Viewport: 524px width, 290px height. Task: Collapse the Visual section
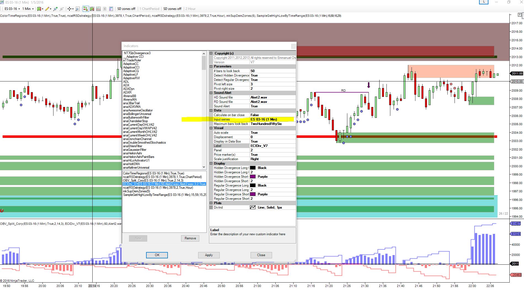[211, 128]
